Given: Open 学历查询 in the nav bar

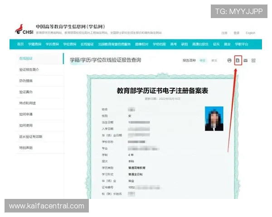Looking at the screenshot, I should click(52, 44).
